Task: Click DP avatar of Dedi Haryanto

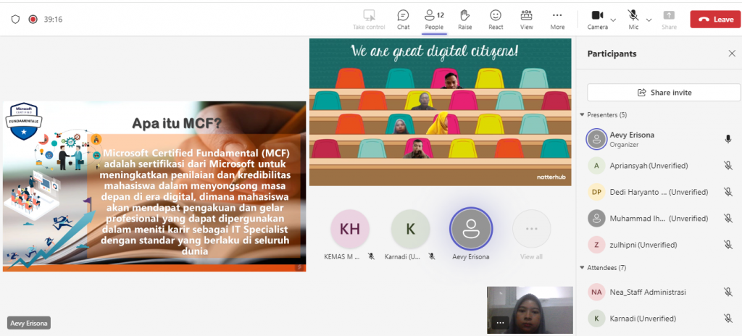Action: (x=596, y=192)
